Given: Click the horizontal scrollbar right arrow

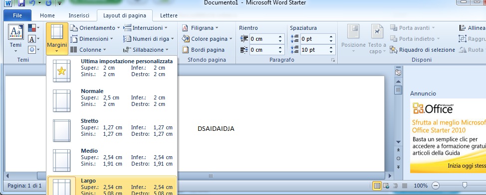Looking at the screenshot, I should (390, 176).
